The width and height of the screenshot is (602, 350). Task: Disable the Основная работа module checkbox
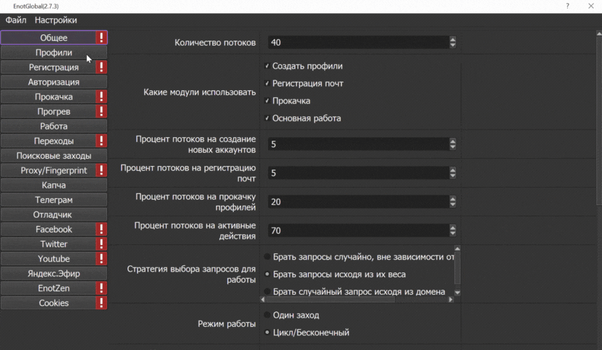[267, 118]
